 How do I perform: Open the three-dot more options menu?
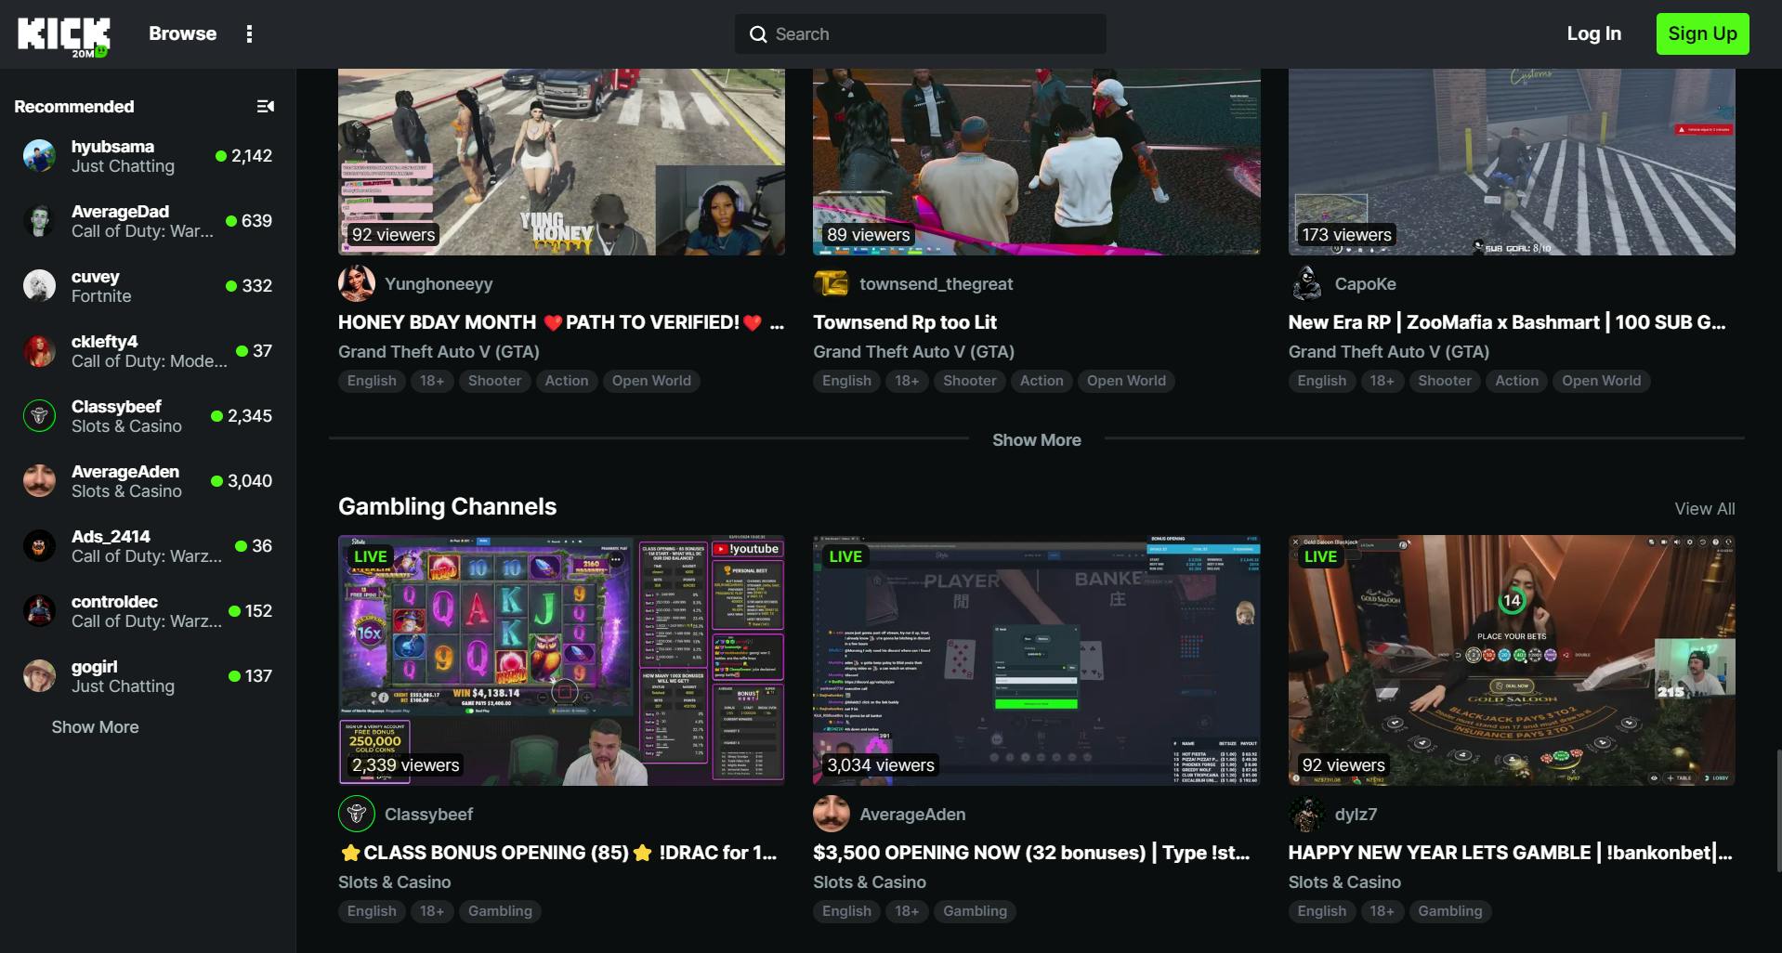tap(249, 34)
